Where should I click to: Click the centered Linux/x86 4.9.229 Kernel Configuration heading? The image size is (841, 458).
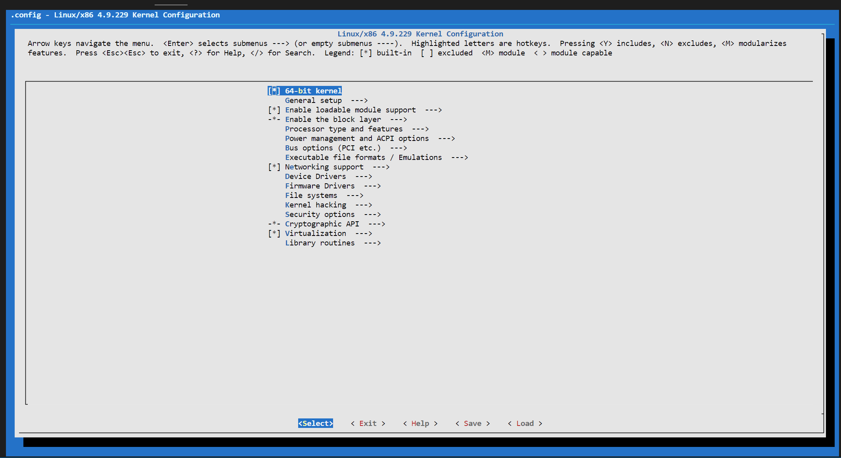coord(420,34)
